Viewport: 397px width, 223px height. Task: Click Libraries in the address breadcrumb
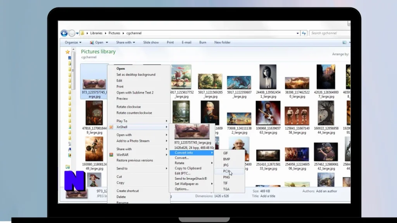coord(96,33)
